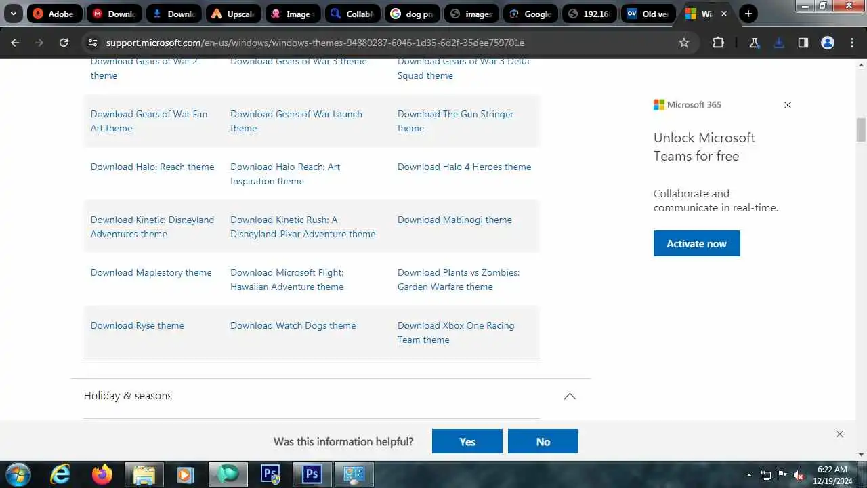Click the Activate now button
Viewport: 867px width, 488px height.
point(697,243)
